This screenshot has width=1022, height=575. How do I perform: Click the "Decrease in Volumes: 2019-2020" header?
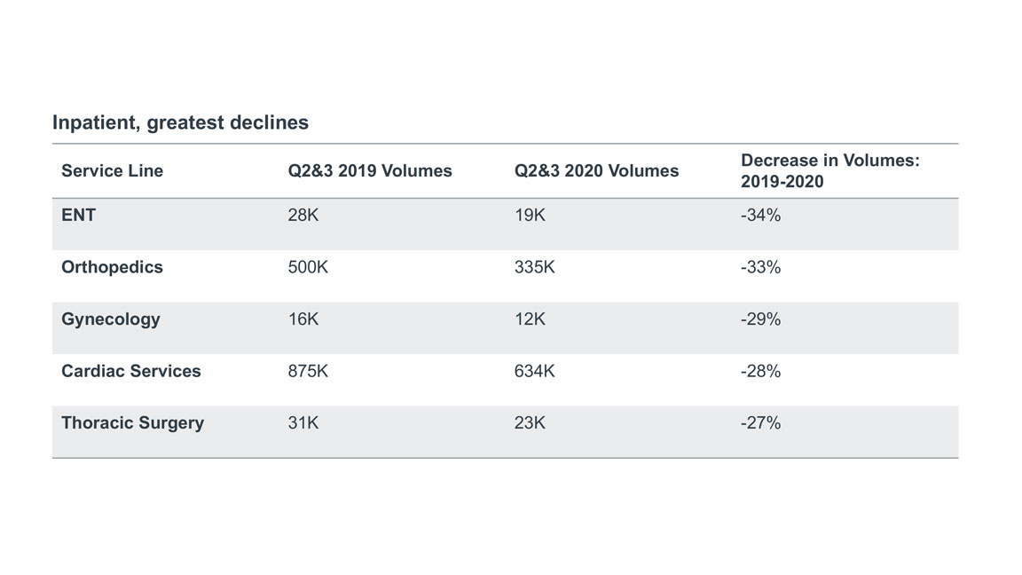point(830,170)
